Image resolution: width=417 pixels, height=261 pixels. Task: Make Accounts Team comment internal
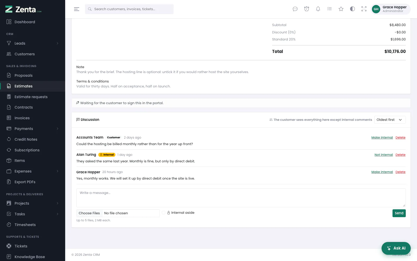tap(382, 138)
